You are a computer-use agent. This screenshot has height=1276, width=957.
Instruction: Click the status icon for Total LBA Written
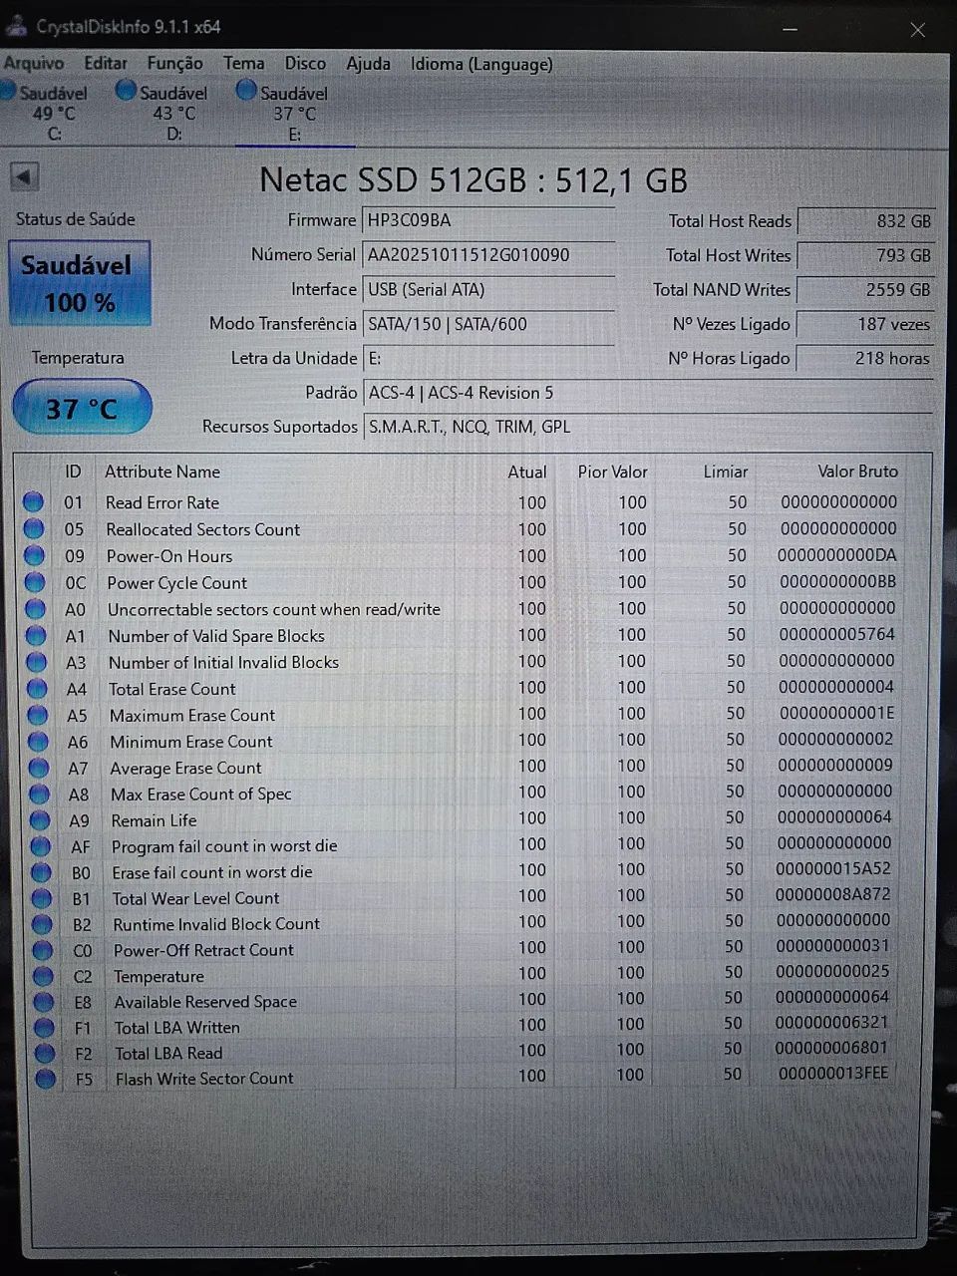[44, 1027]
